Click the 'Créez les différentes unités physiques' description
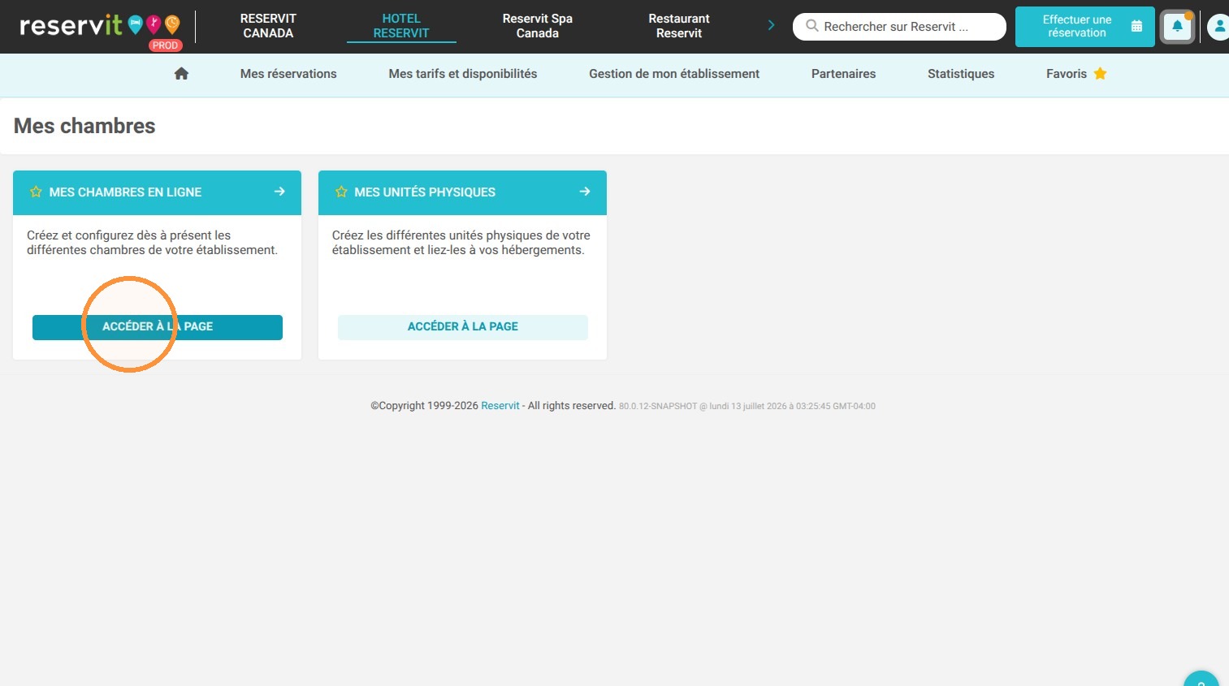This screenshot has width=1229, height=686. point(461,243)
